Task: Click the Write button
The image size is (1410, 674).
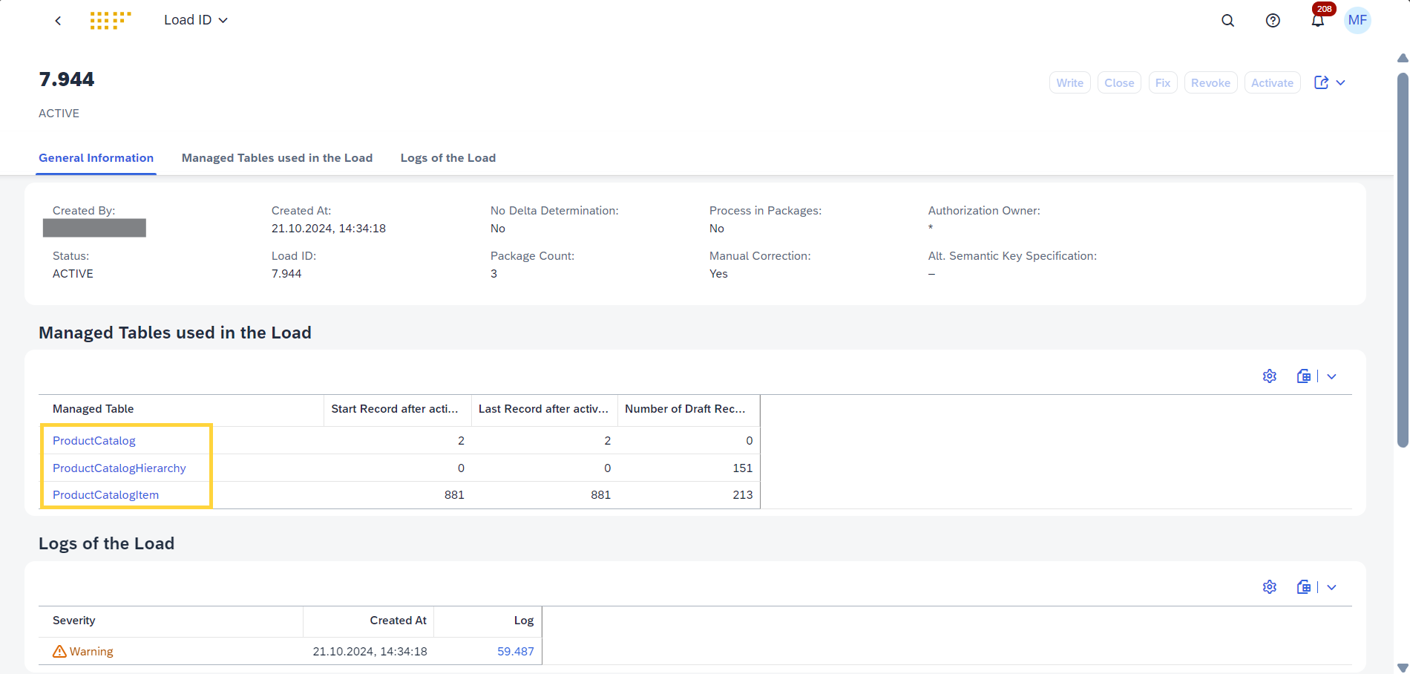Action: coord(1070,83)
